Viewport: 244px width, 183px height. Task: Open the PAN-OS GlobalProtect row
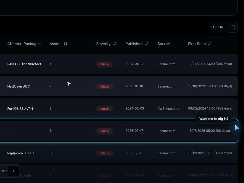tap(119, 64)
